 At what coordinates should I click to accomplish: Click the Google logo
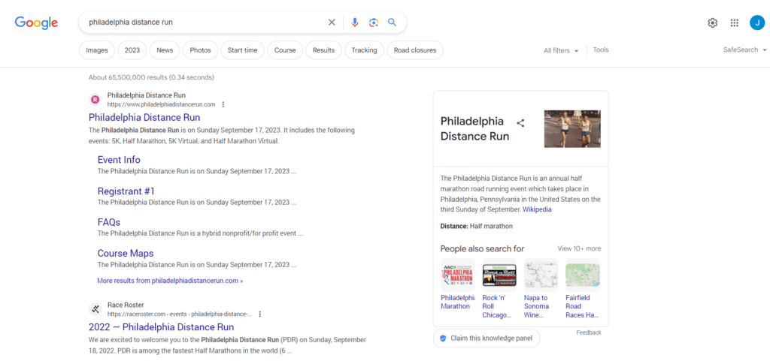pos(36,23)
